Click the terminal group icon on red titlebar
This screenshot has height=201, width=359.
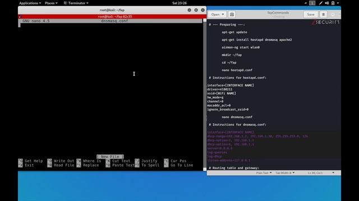tap(20, 17)
